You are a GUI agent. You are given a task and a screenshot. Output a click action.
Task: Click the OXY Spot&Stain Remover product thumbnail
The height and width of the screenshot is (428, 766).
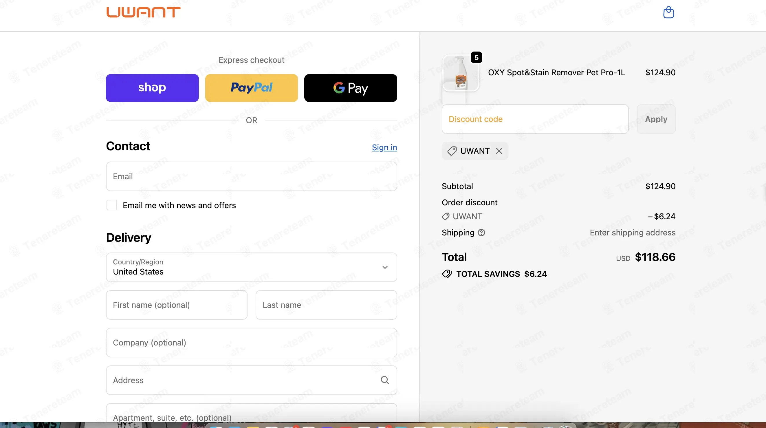point(461,73)
